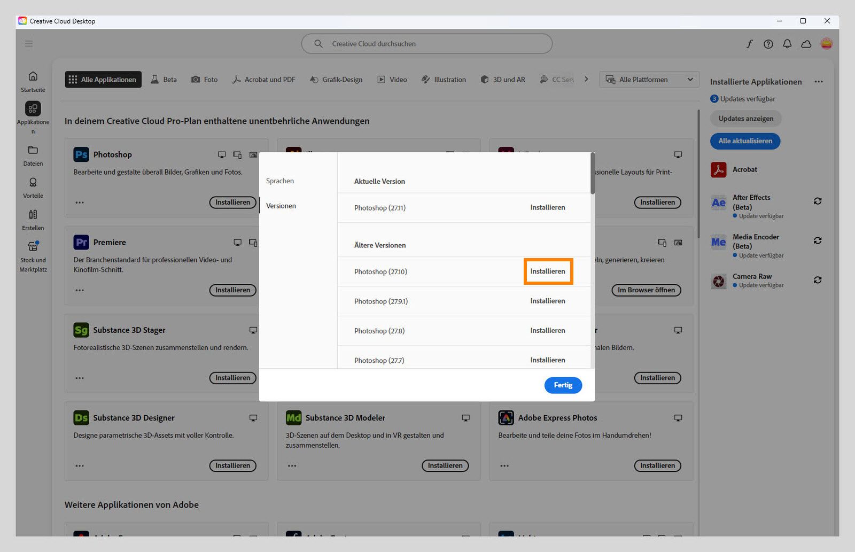
Task: Open more options for Installierte Applikationen
Action: pyautogui.click(x=819, y=82)
